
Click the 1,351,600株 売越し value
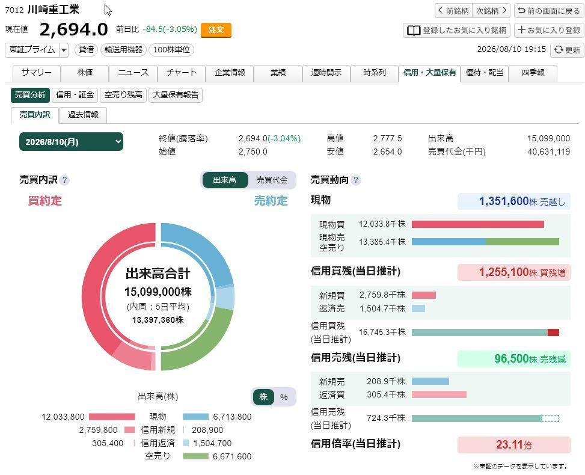(514, 201)
